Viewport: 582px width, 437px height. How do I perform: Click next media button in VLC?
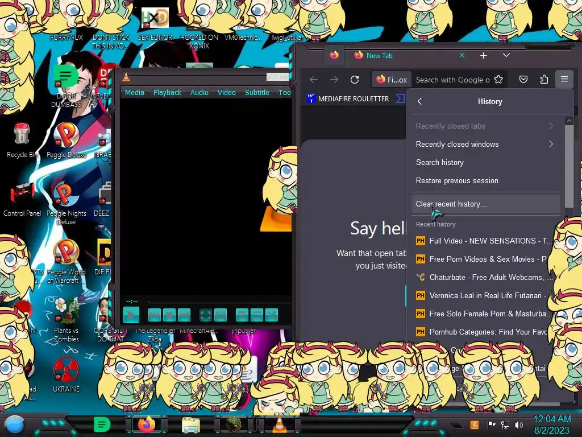click(184, 315)
